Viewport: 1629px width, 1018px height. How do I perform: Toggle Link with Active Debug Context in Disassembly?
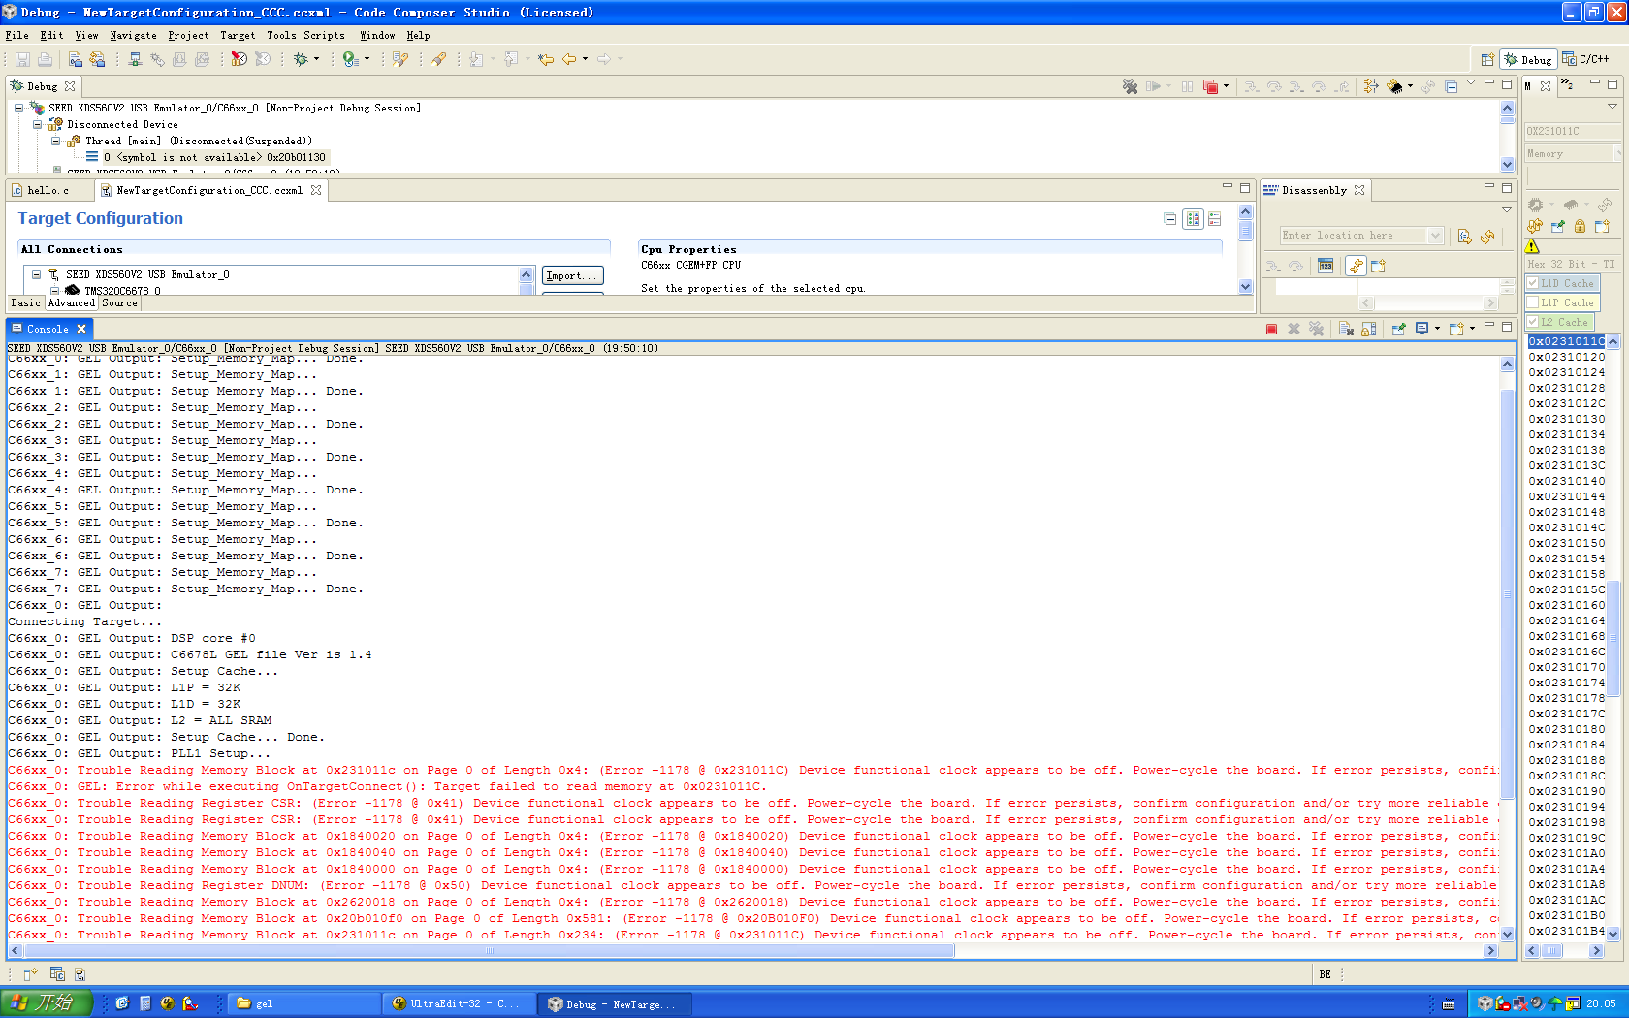pyautogui.click(x=1356, y=266)
